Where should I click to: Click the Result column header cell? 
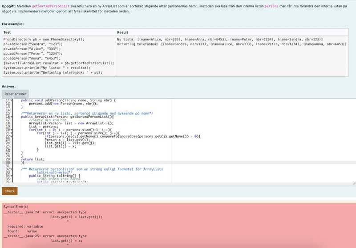point(231,32)
